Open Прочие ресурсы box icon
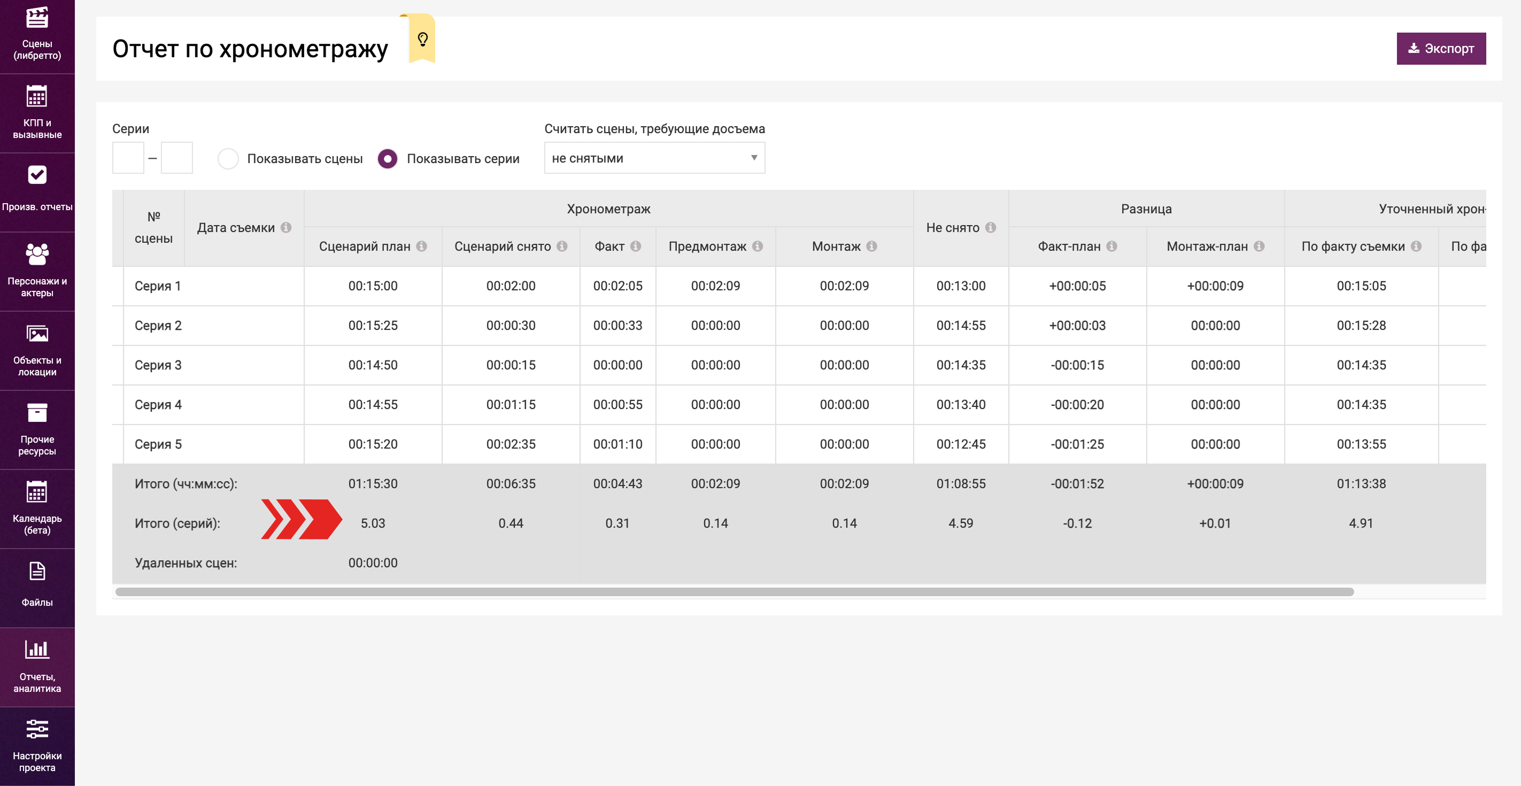This screenshot has width=1521, height=786. 36,413
